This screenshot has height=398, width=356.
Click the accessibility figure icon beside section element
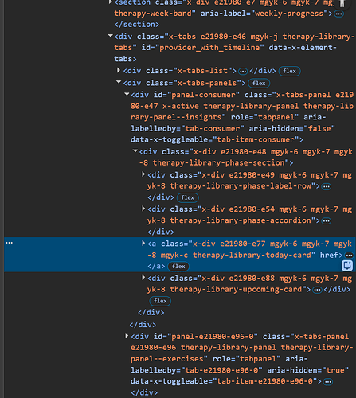pyautogui.click(x=342, y=3)
